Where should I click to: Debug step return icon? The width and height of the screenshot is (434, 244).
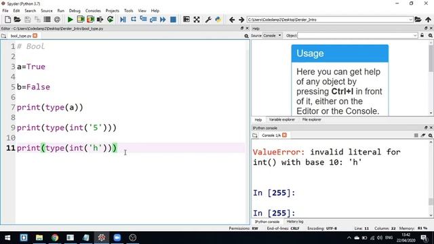coord(153,20)
